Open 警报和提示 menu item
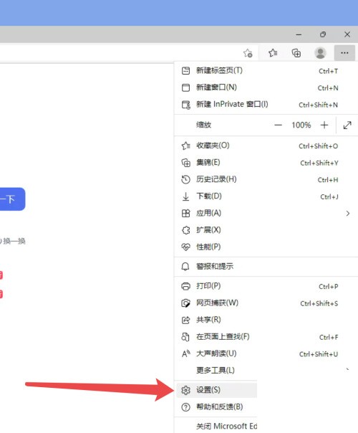358x433 pixels. point(266,267)
